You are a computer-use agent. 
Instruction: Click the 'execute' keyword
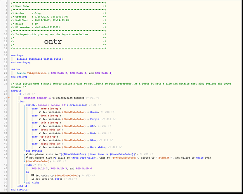point(16,91)
